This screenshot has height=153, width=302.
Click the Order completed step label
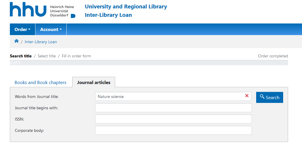click(273, 56)
